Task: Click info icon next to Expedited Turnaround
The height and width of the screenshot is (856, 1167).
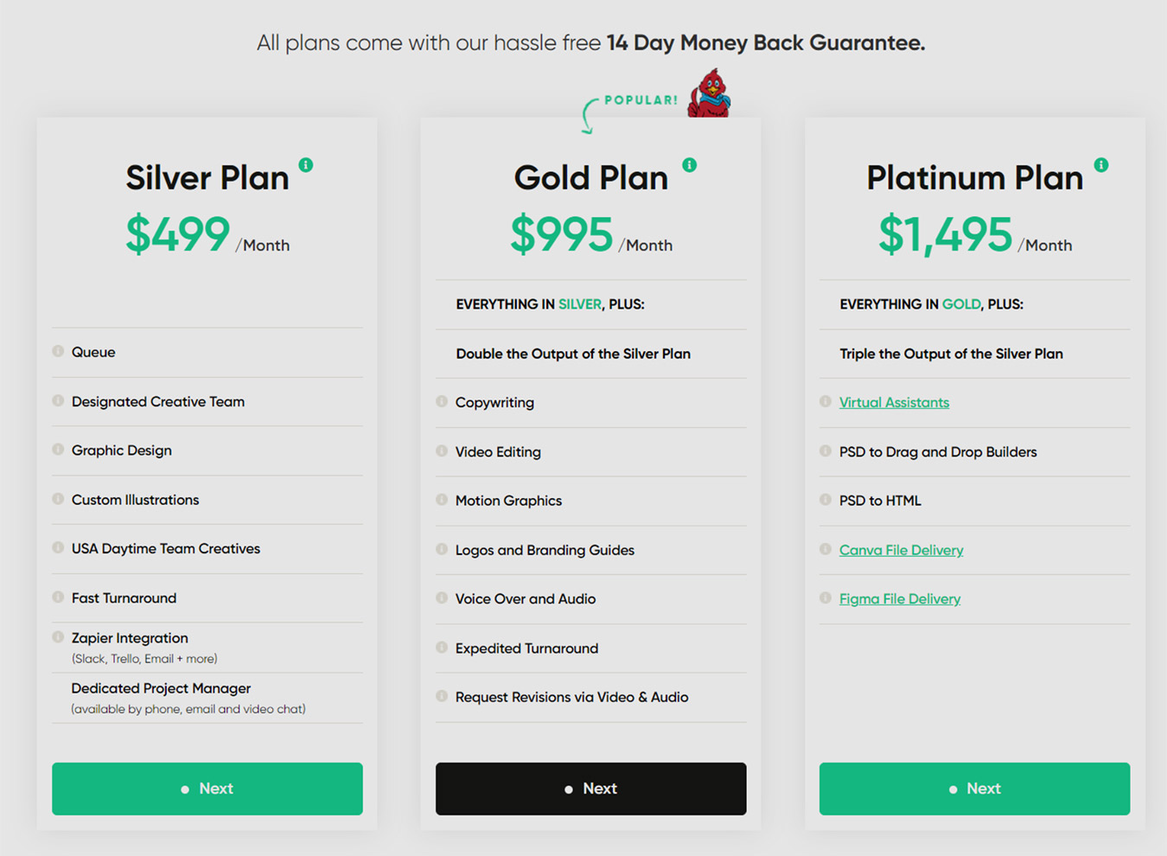Action: click(442, 647)
